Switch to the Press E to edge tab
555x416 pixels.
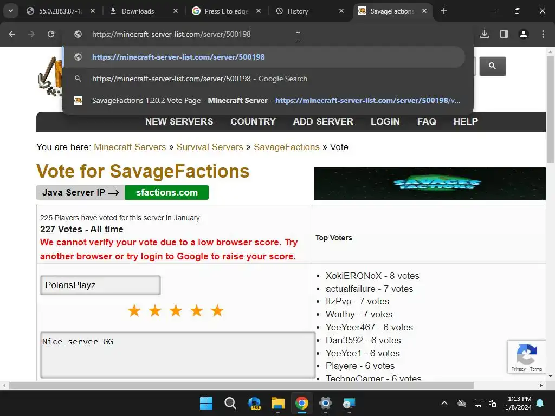pos(227,11)
